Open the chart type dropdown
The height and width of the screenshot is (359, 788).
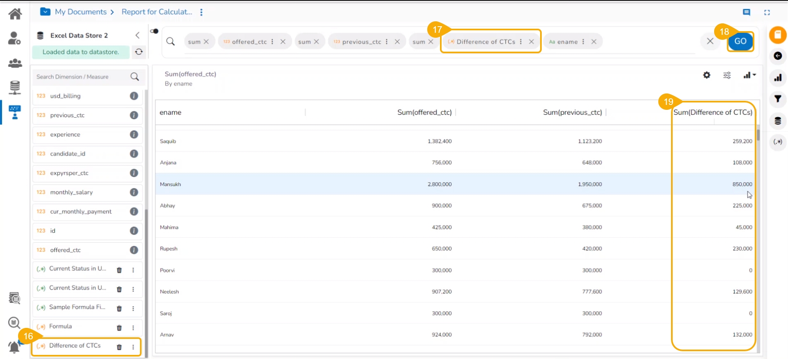(749, 75)
